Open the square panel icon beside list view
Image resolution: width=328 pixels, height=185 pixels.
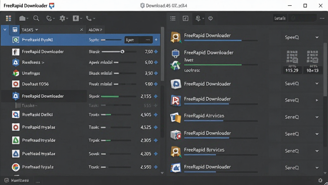click(x=185, y=18)
